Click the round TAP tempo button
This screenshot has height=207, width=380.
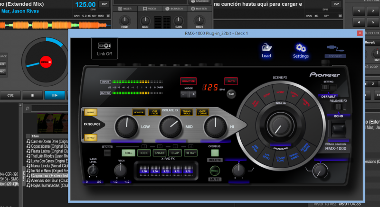click(231, 94)
